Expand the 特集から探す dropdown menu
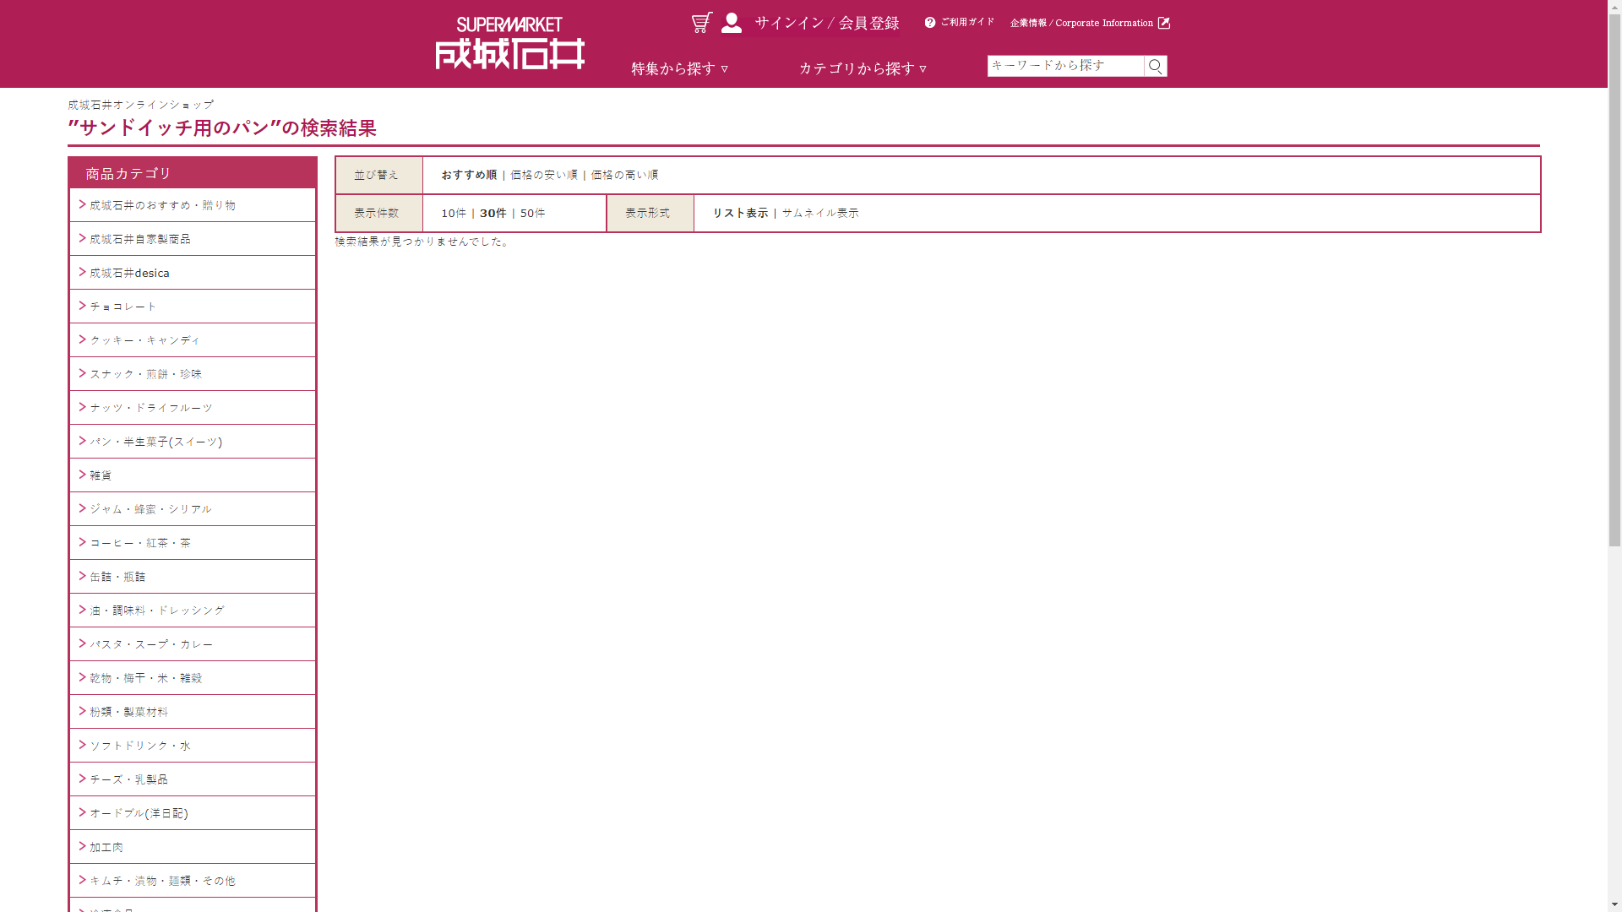The width and height of the screenshot is (1622, 912). (x=679, y=68)
